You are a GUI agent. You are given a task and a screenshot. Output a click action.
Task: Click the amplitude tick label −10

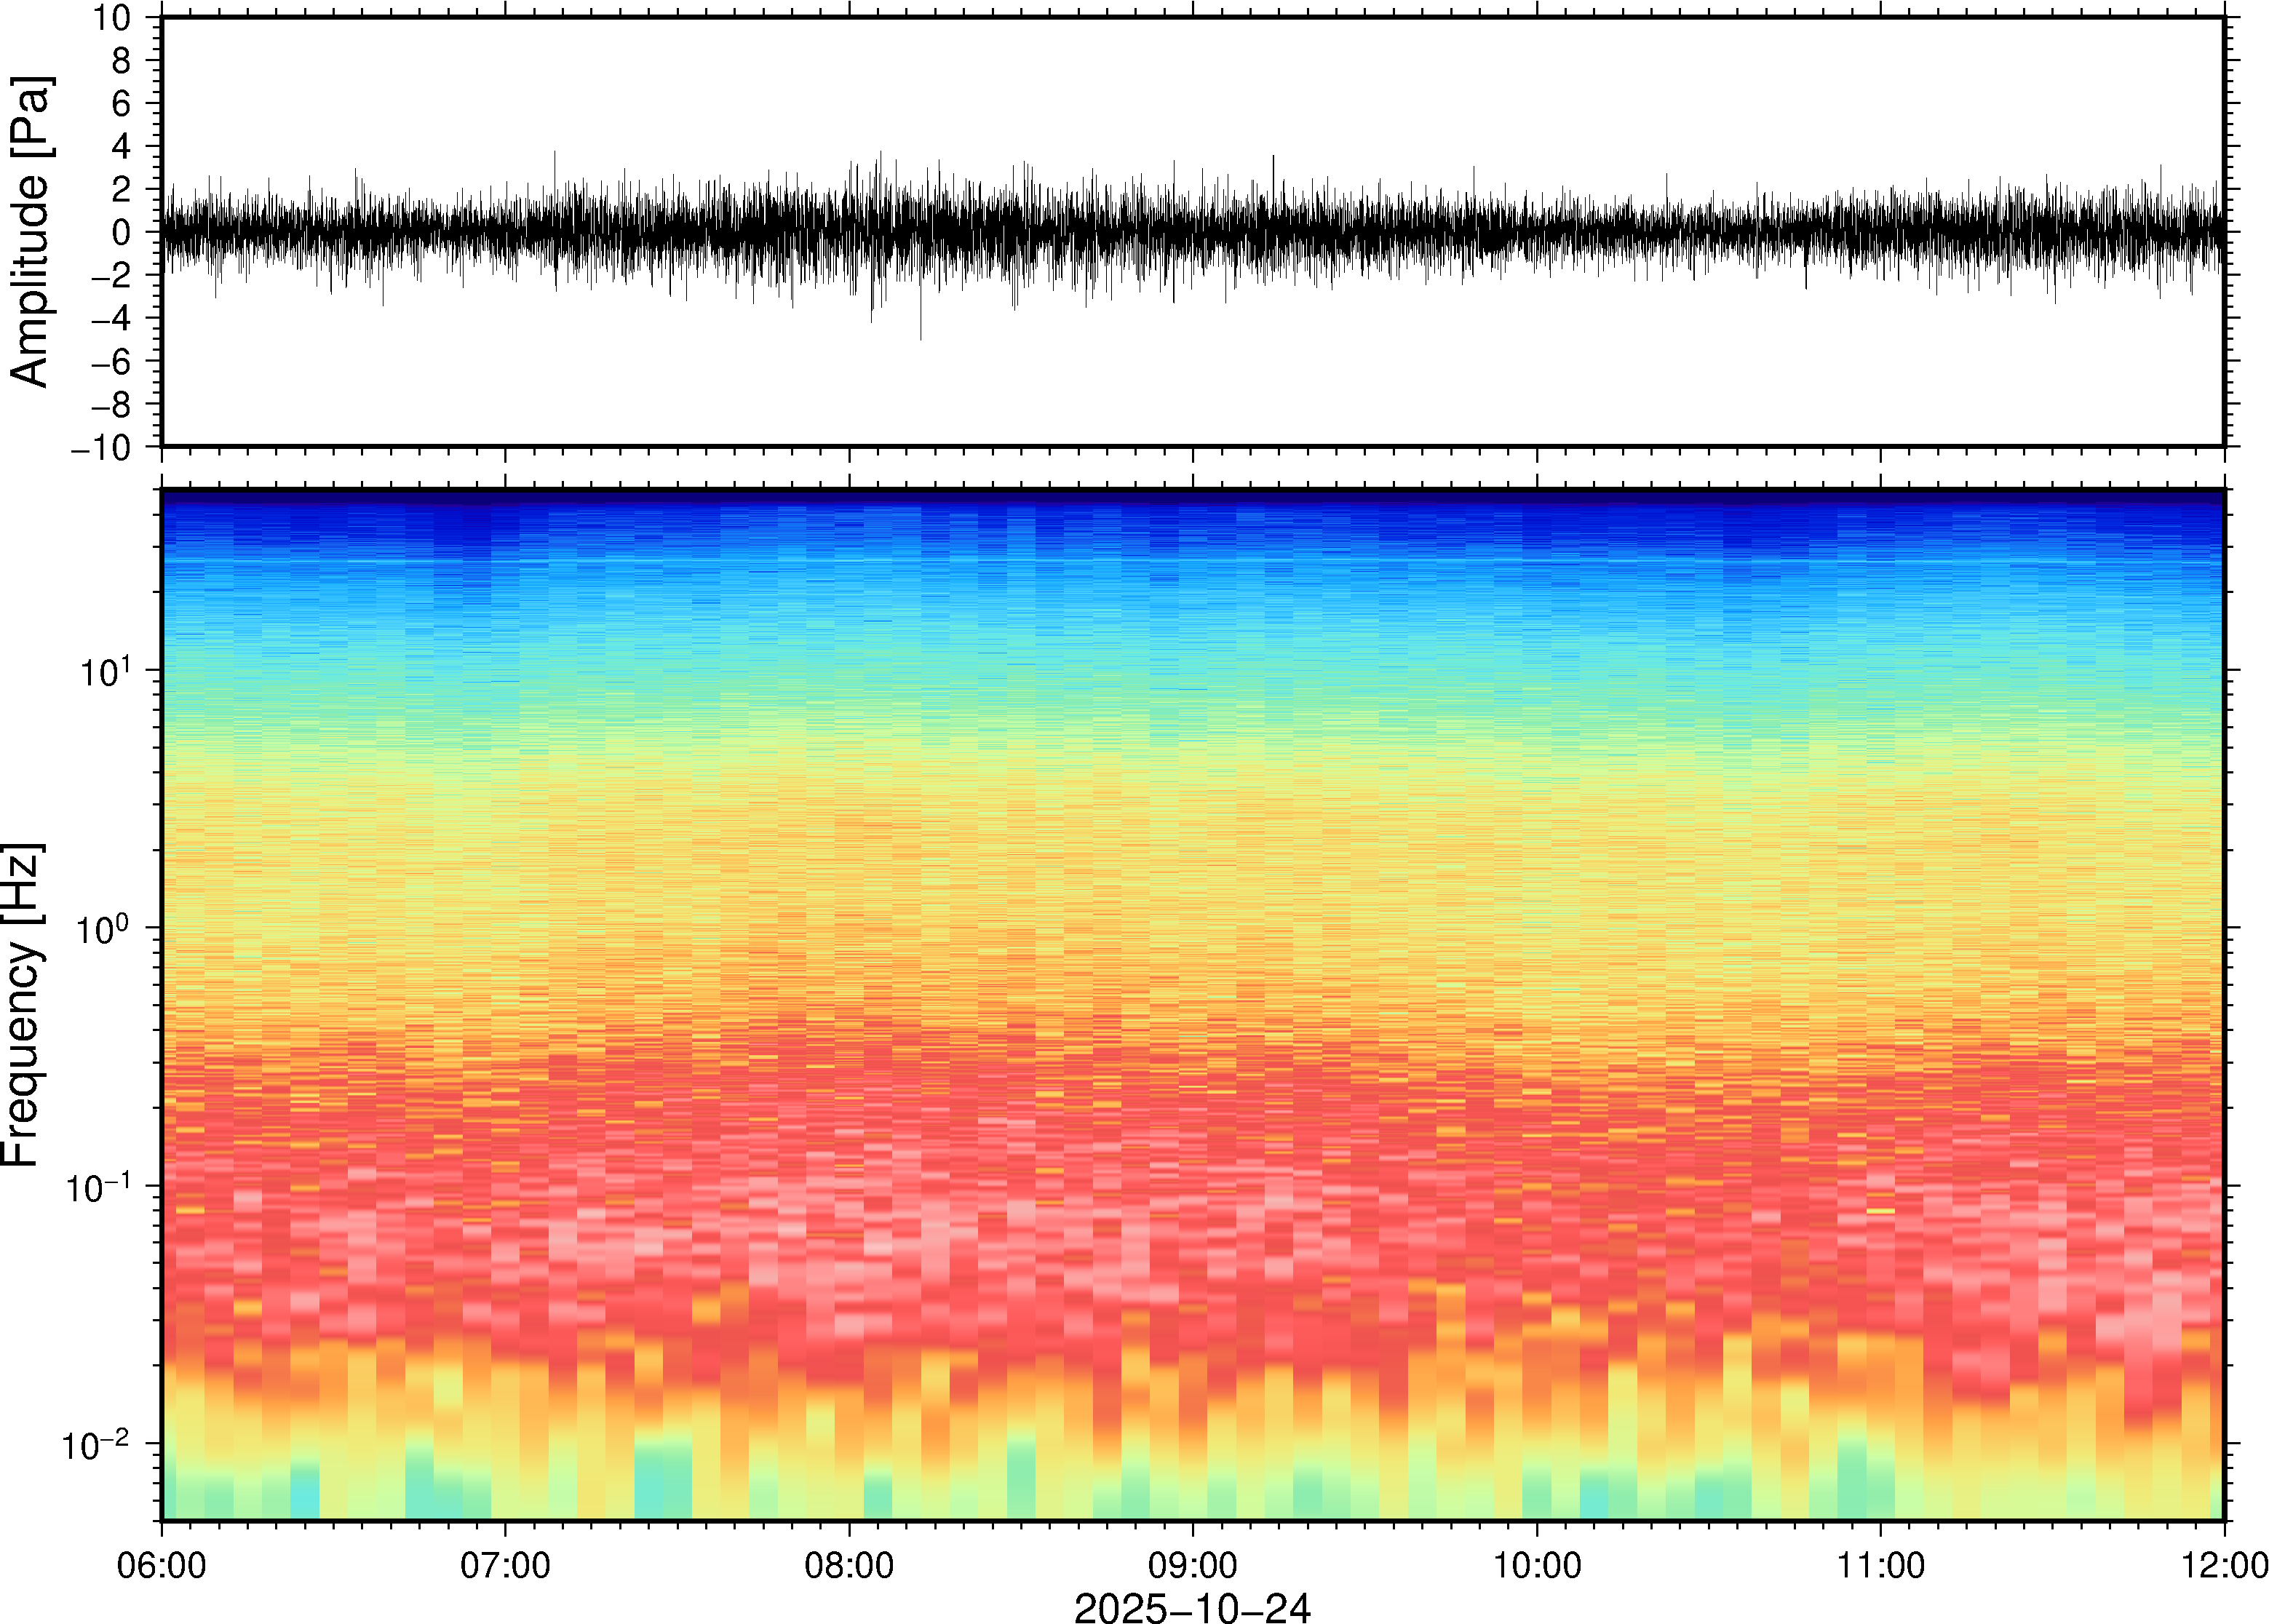pyautogui.click(x=101, y=448)
